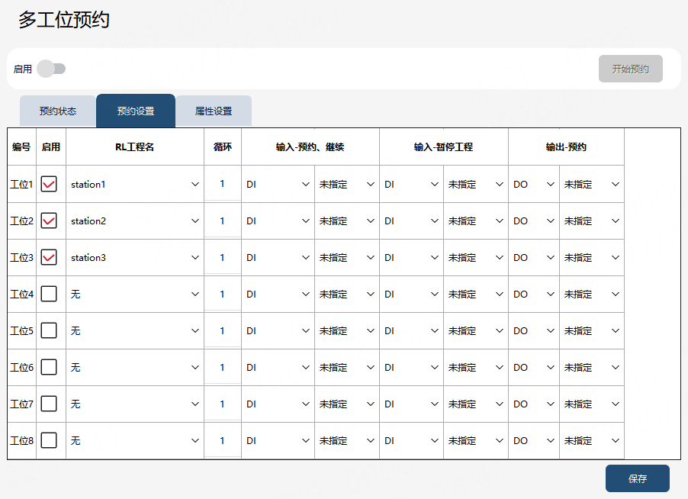Click the 工位5 row label
This screenshot has width=688, height=499.
tap(21, 330)
